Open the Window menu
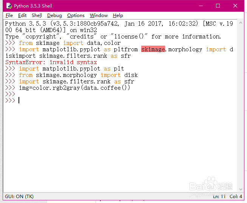Viewport: 247px width, 203px height. pyautogui.click(x=99, y=15)
